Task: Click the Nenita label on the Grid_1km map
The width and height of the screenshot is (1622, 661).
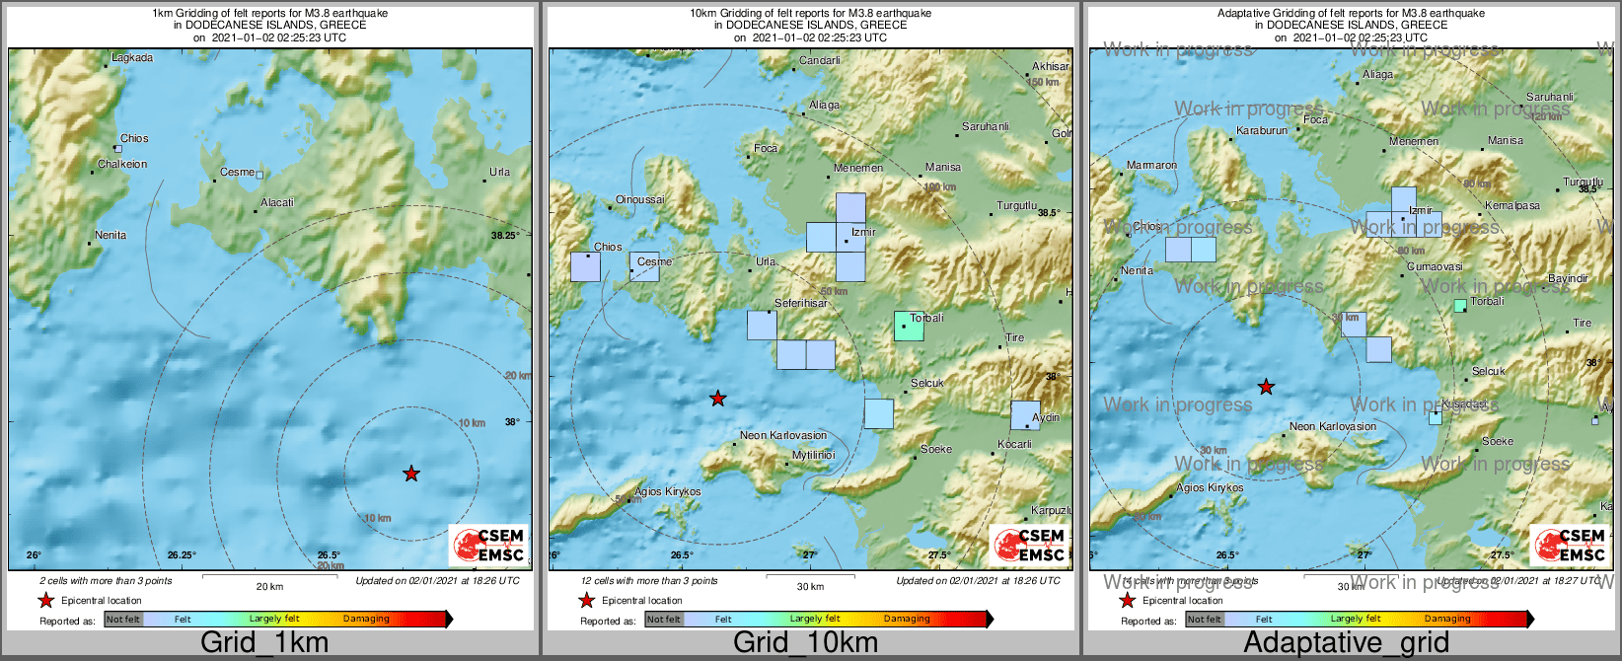Action: (111, 236)
